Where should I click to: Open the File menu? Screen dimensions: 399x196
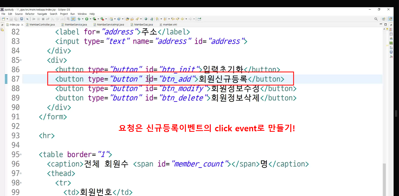[x=3, y=14]
